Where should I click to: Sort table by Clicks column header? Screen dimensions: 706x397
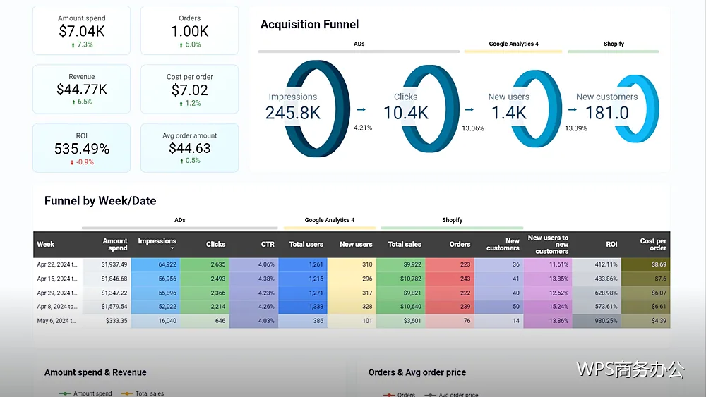click(x=215, y=244)
